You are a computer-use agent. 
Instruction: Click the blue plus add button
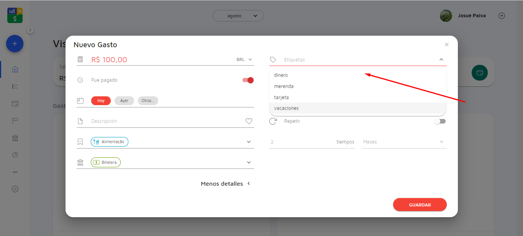(15, 44)
